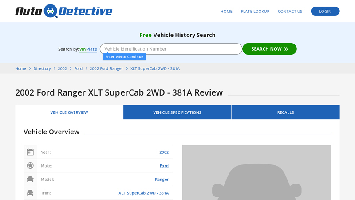The image size is (355, 200).
Task: Open the Recalls tab
Action: (x=285, y=112)
